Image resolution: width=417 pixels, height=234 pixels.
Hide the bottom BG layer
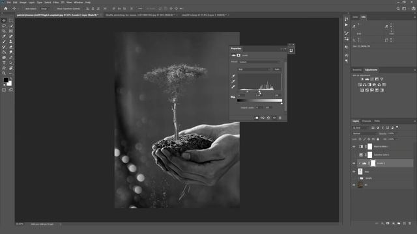[354, 185]
